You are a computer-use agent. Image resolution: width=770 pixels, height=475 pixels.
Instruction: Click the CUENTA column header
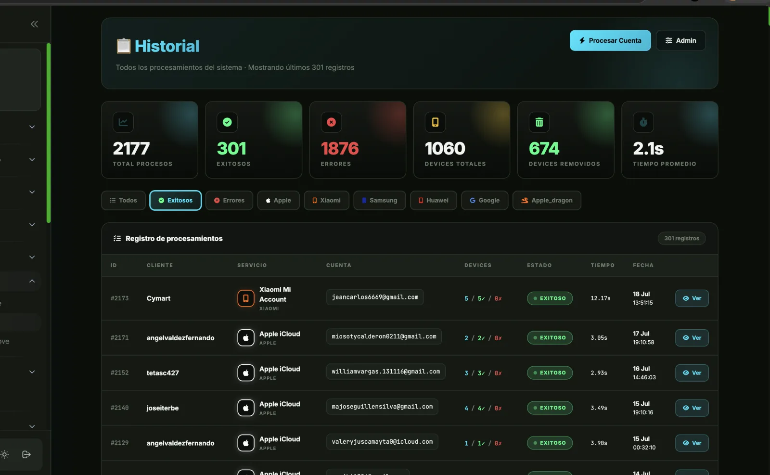339,265
